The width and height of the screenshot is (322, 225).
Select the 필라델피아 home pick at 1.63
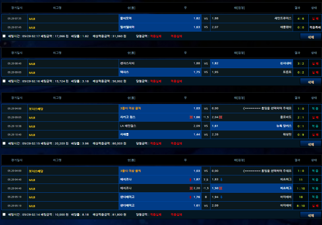click(160, 27)
